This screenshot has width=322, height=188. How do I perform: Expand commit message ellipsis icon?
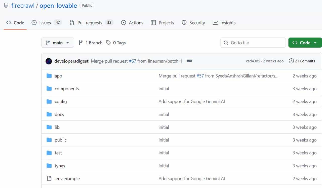(x=189, y=61)
